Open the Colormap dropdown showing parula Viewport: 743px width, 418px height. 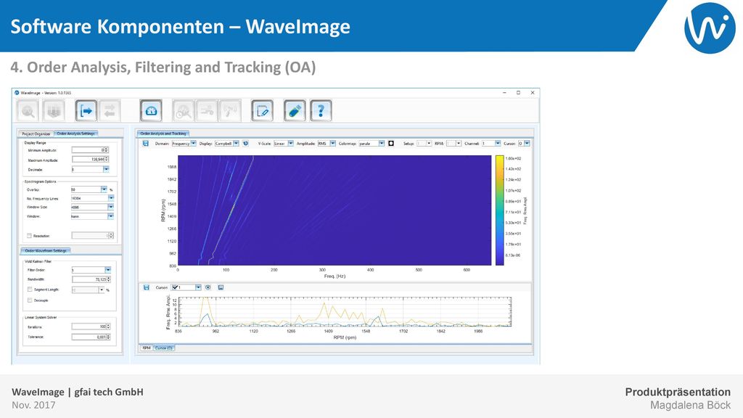(371, 143)
